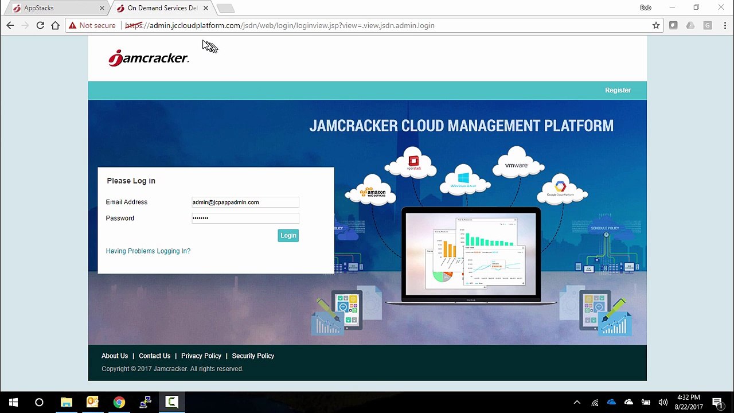
Task: Click the Please Log in heading
Action: tap(131, 181)
